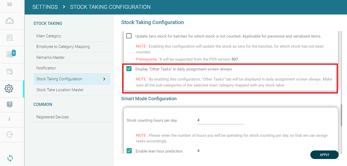Click the Stock counting hours per day field
The width and height of the screenshot is (347, 166).
(220, 120)
